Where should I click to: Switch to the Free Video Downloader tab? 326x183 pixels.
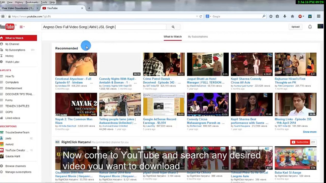click(x=20, y=8)
